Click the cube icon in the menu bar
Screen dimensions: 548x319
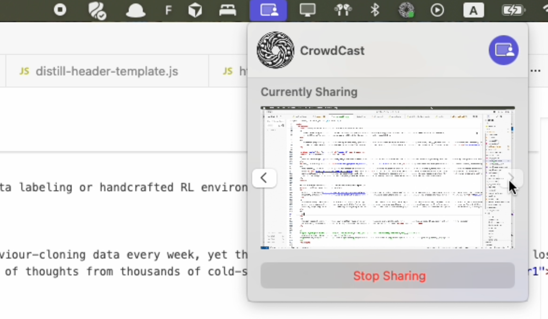pos(195,11)
